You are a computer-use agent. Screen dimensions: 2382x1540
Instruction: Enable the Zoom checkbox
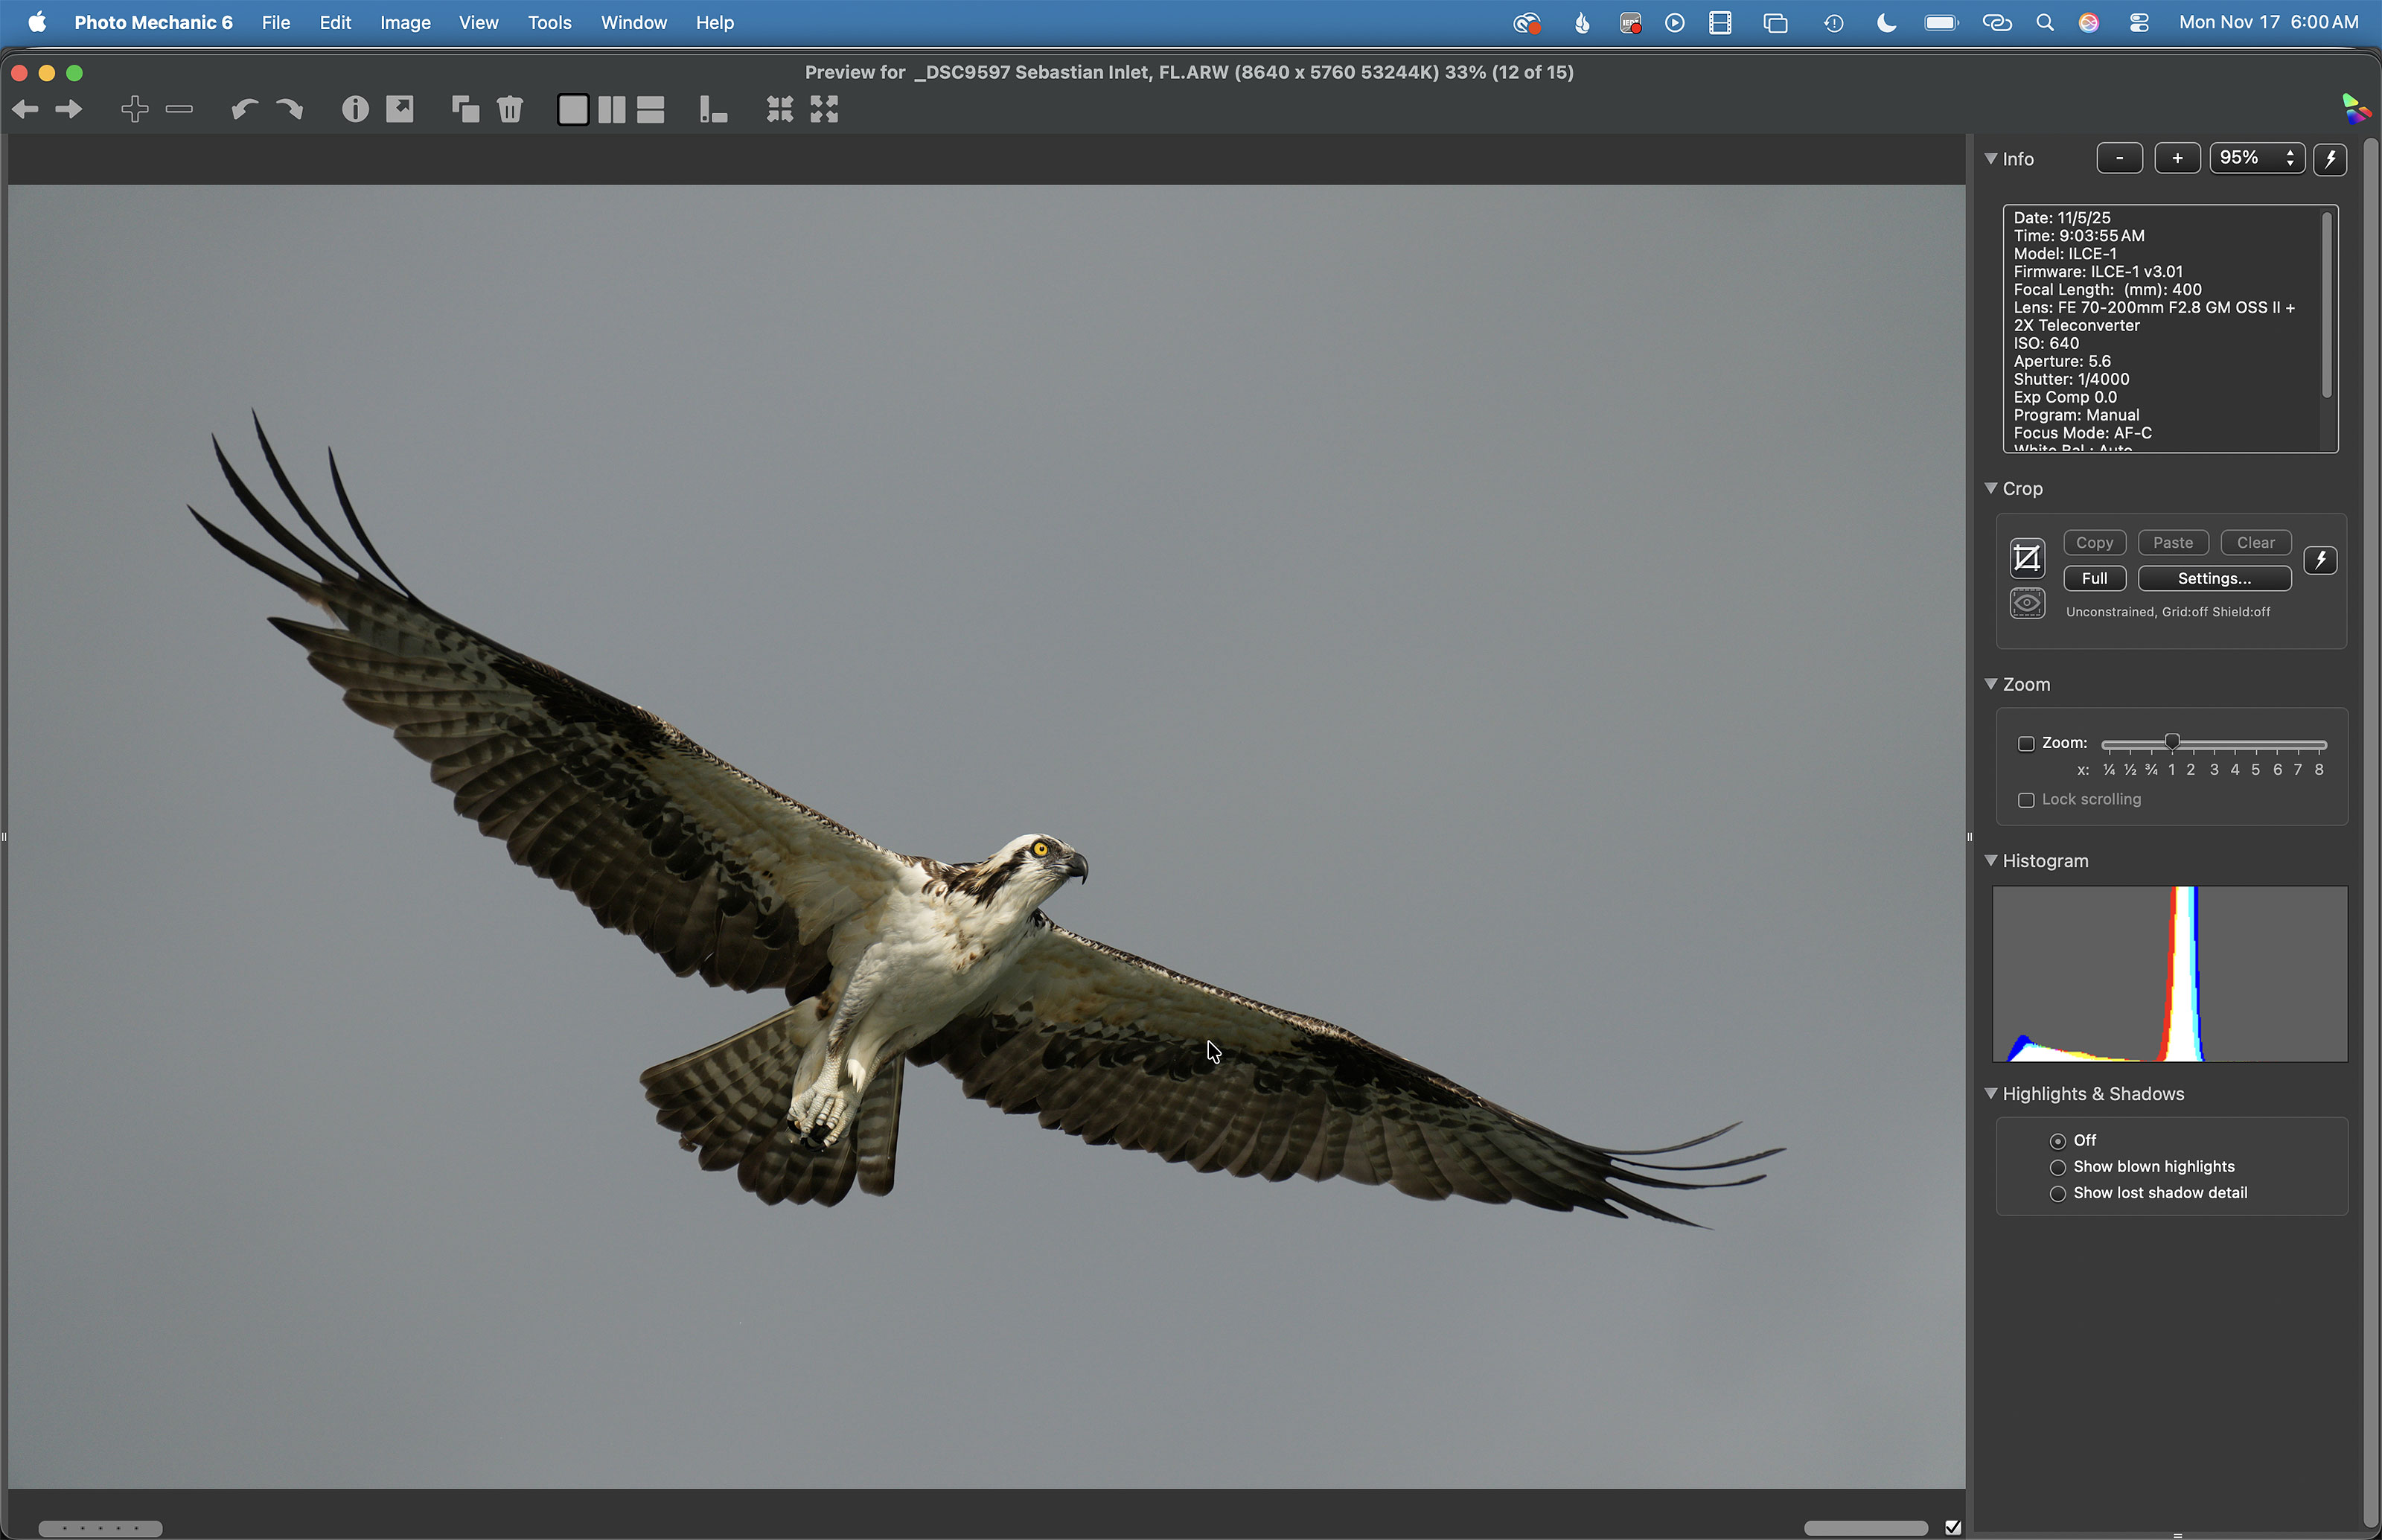pos(2026,743)
